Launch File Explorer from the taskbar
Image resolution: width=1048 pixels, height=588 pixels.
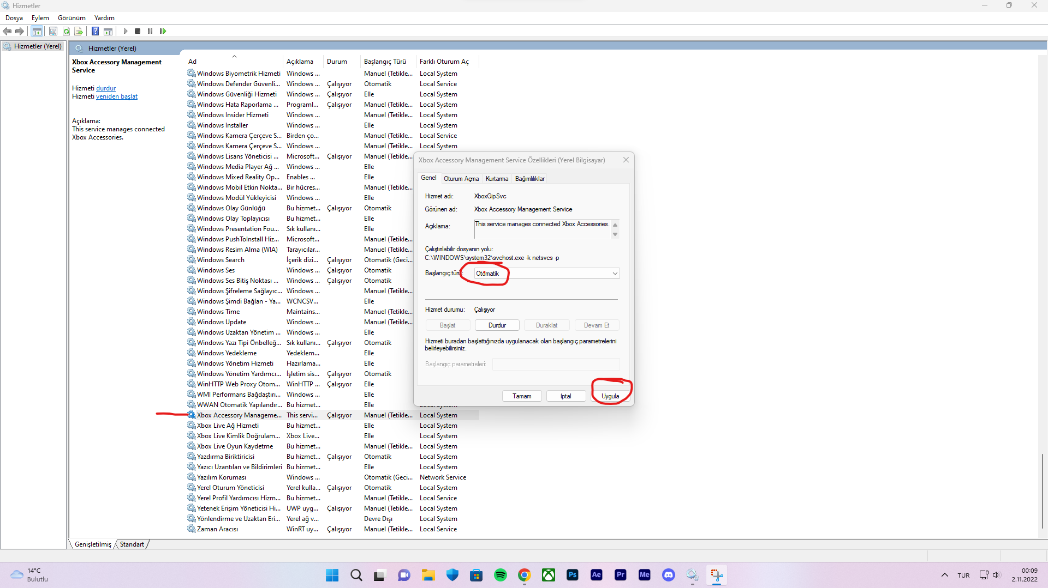tap(428, 575)
